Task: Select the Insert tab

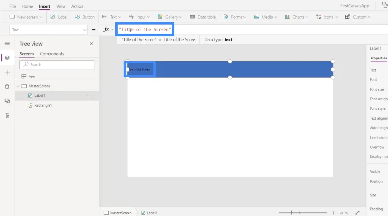Action: 45,6
